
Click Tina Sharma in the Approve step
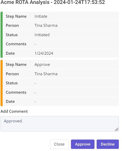pyautogui.click(x=46, y=74)
